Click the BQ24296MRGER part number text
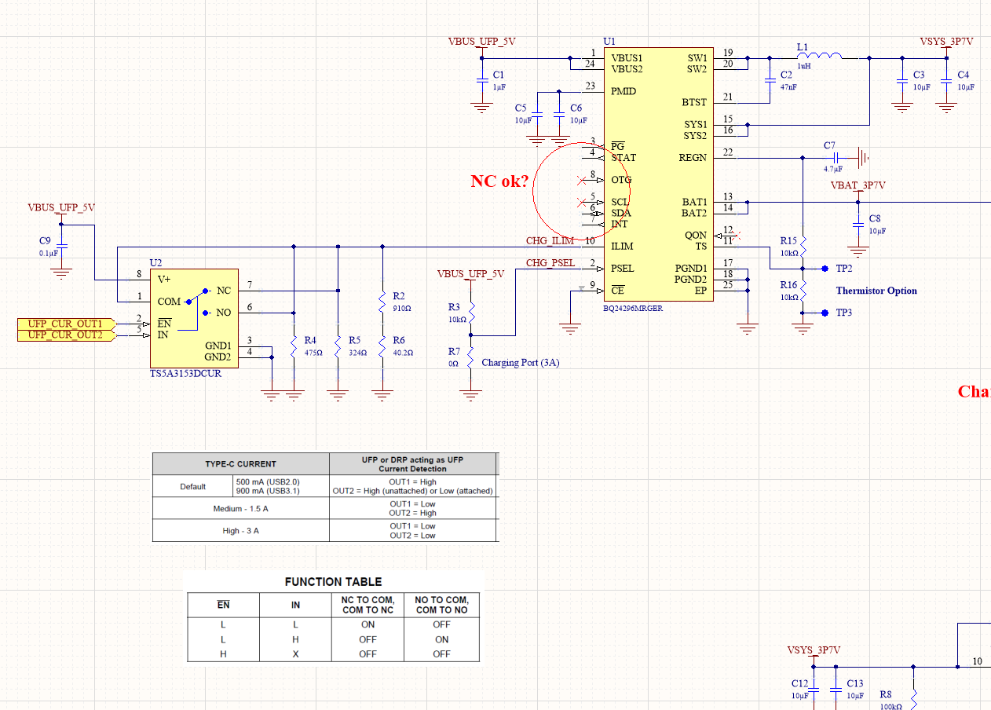 (x=633, y=309)
